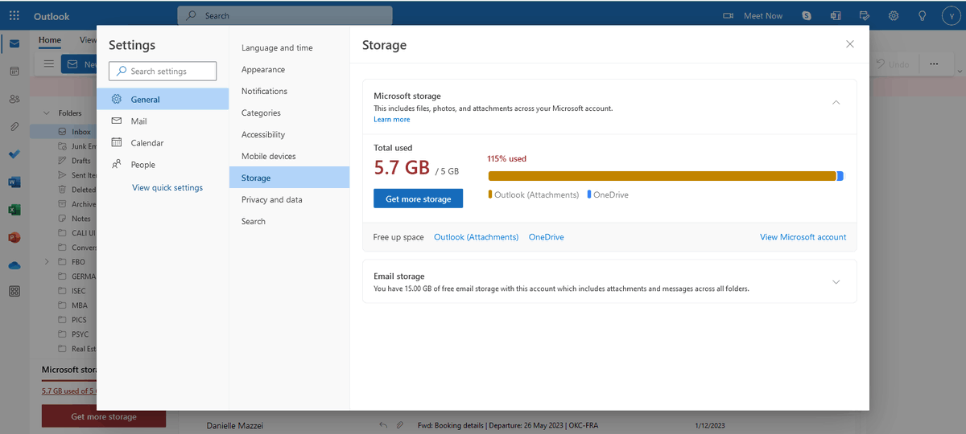Open Mobile devices settings
966x434 pixels.
[289, 157]
